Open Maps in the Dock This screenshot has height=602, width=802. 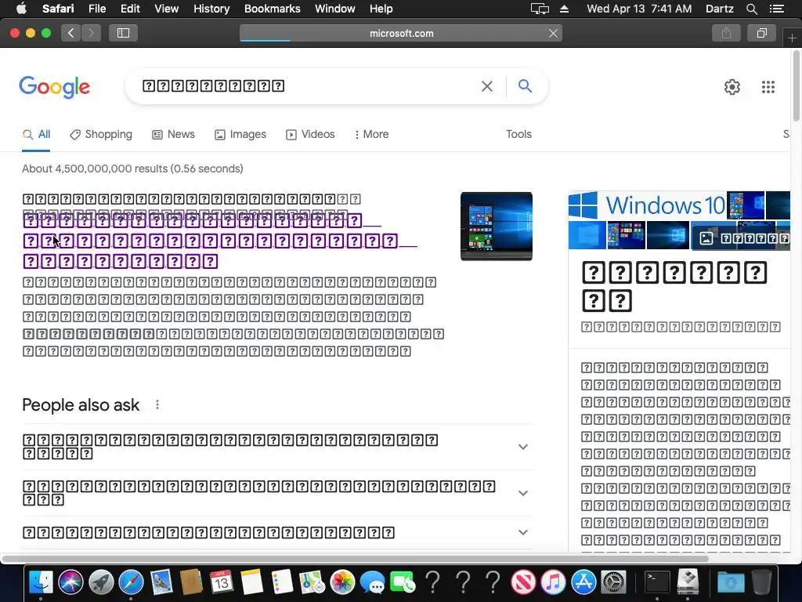click(x=312, y=582)
